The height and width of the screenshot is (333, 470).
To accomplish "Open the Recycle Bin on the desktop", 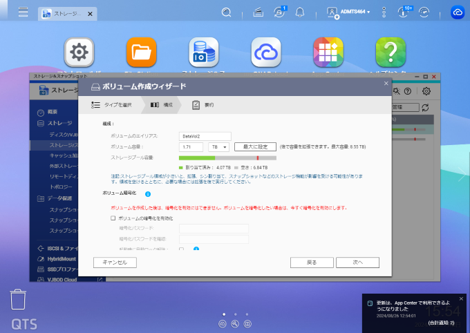I will click(x=18, y=299).
